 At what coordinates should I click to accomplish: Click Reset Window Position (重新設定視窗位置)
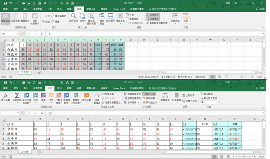tap(157, 23)
